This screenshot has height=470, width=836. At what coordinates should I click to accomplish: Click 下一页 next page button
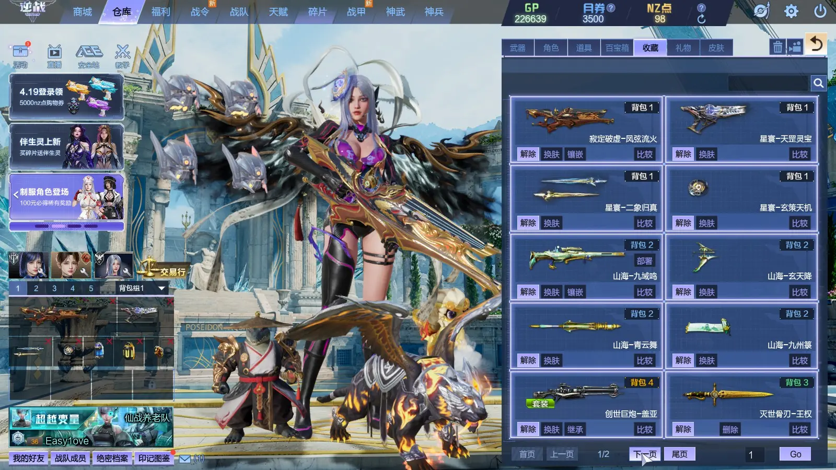645,454
